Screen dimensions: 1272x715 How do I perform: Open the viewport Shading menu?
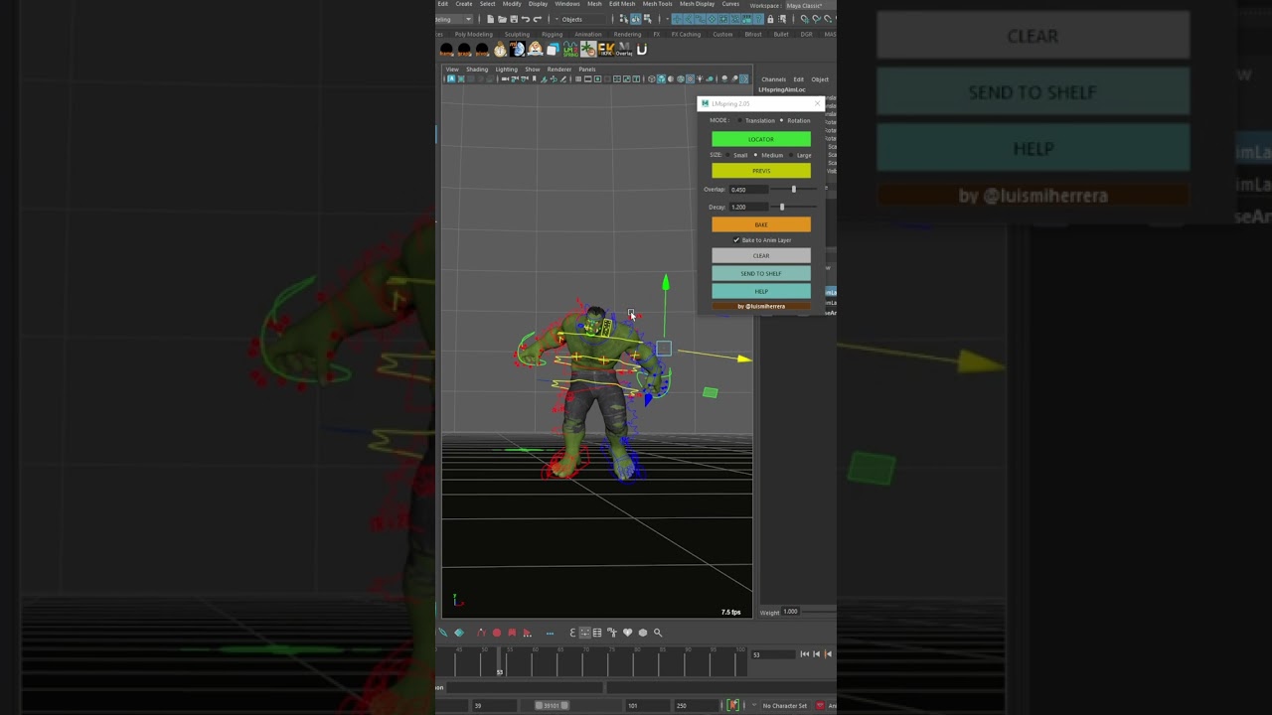[x=477, y=70]
